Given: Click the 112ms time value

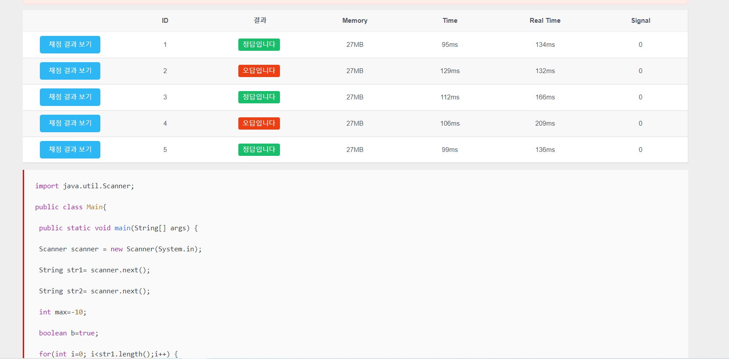Looking at the screenshot, I should [x=450, y=97].
